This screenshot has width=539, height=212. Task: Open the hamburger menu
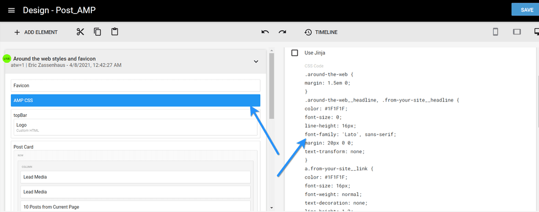[x=12, y=10]
